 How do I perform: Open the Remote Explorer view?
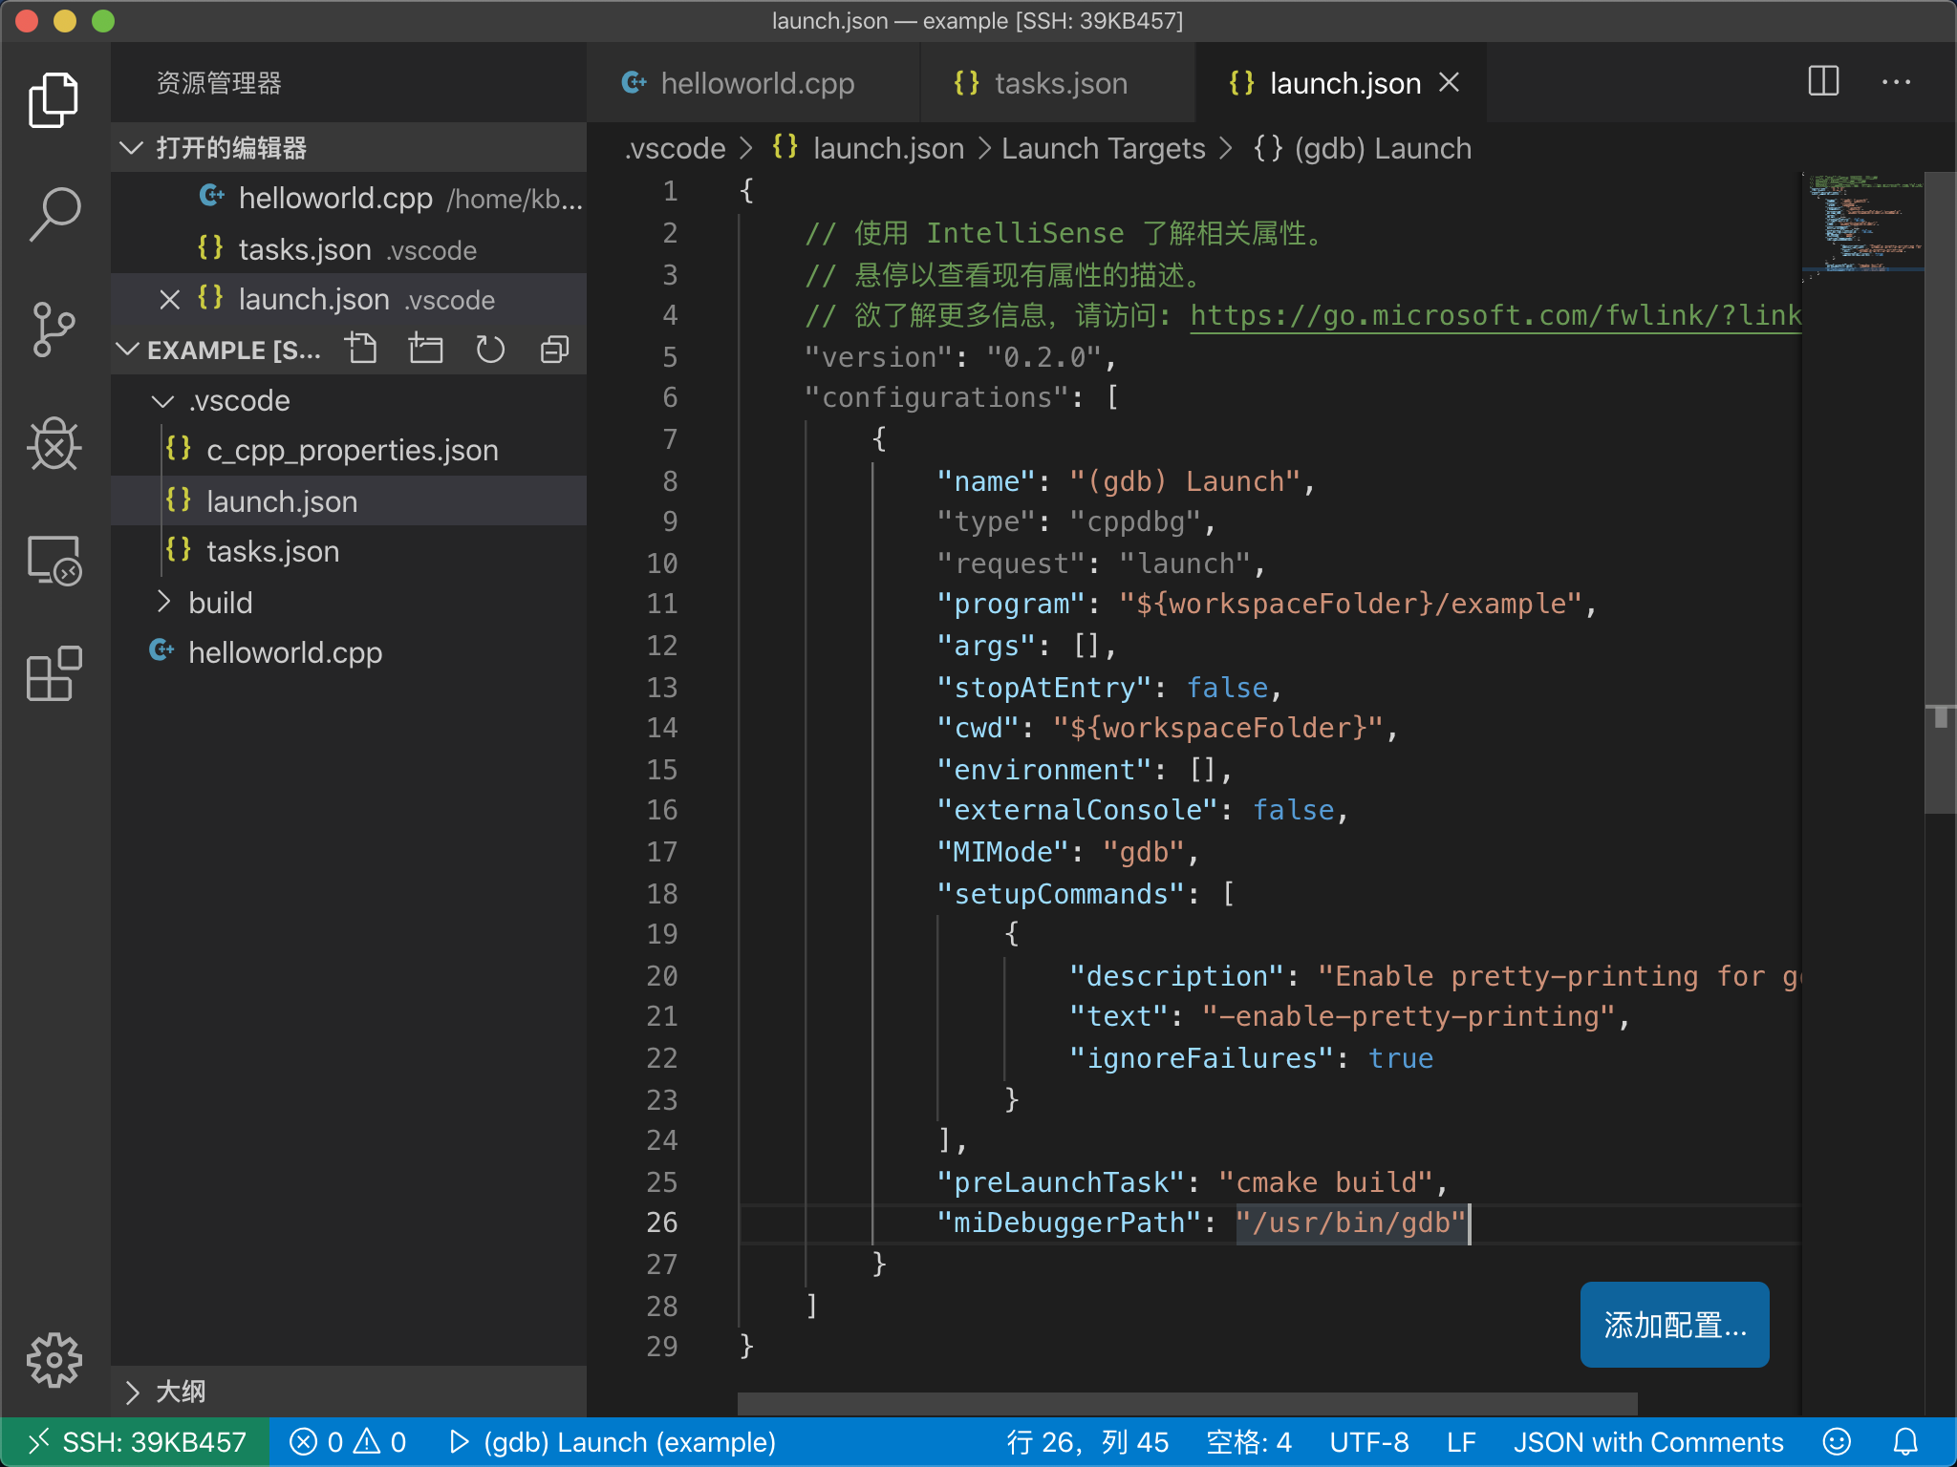click(54, 562)
